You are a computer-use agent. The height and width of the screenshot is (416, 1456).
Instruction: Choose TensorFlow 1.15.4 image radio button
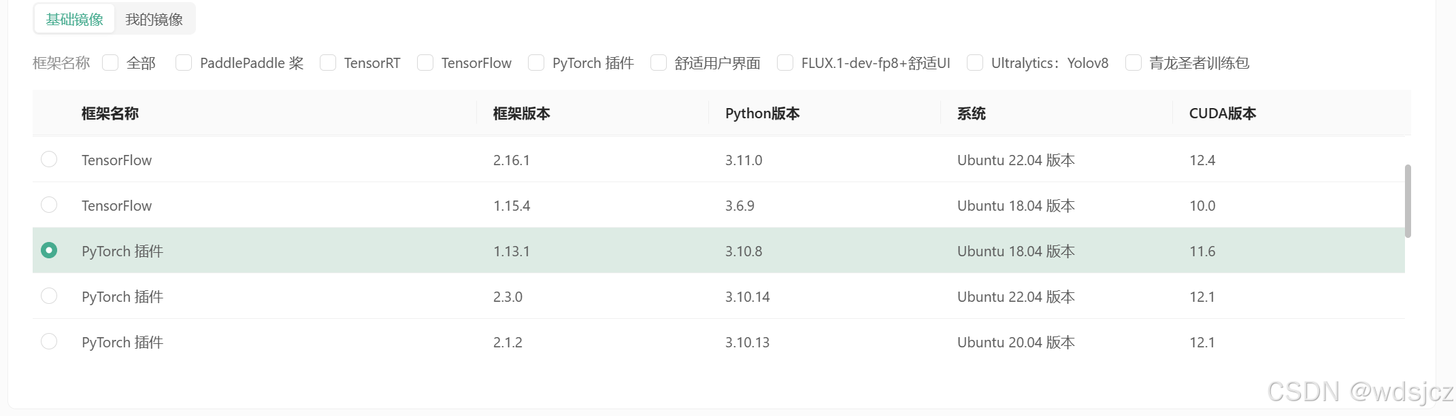click(x=49, y=205)
